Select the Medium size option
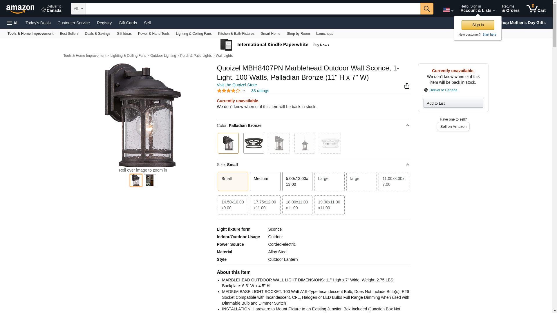This screenshot has height=313, width=557. (x=265, y=181)
